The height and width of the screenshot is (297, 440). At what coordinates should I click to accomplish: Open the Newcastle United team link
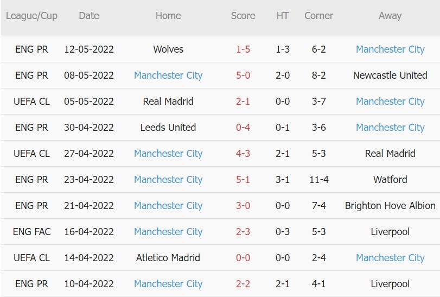tap(390, 75)
